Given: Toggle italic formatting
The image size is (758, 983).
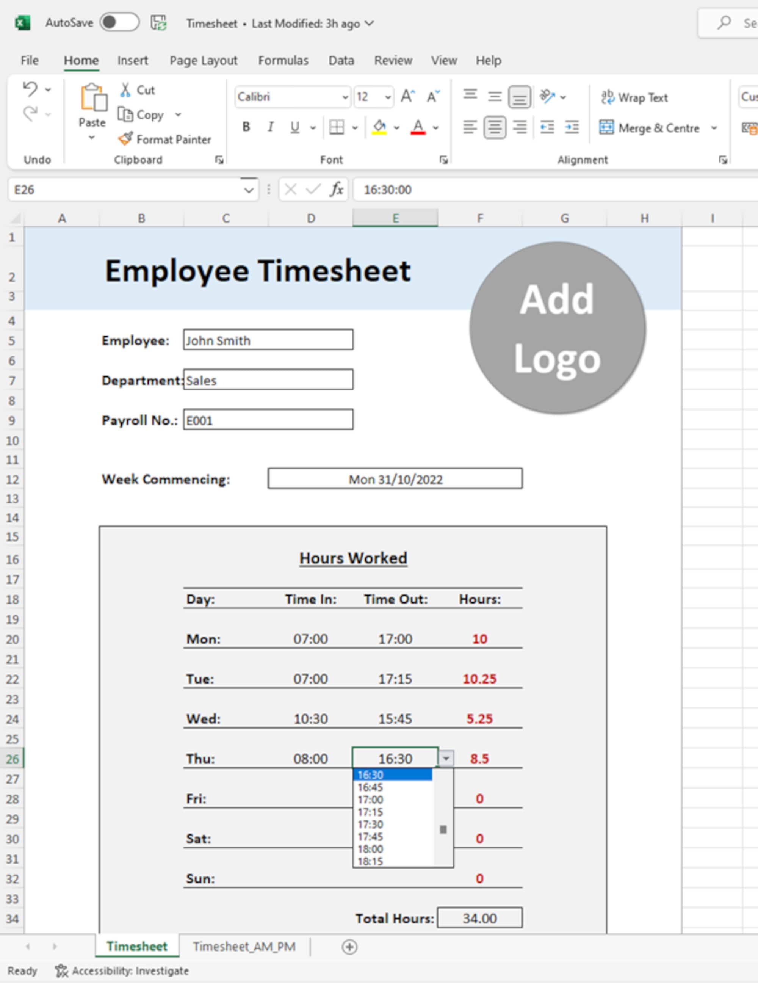Looking at the screenshot, I should 270,127.
